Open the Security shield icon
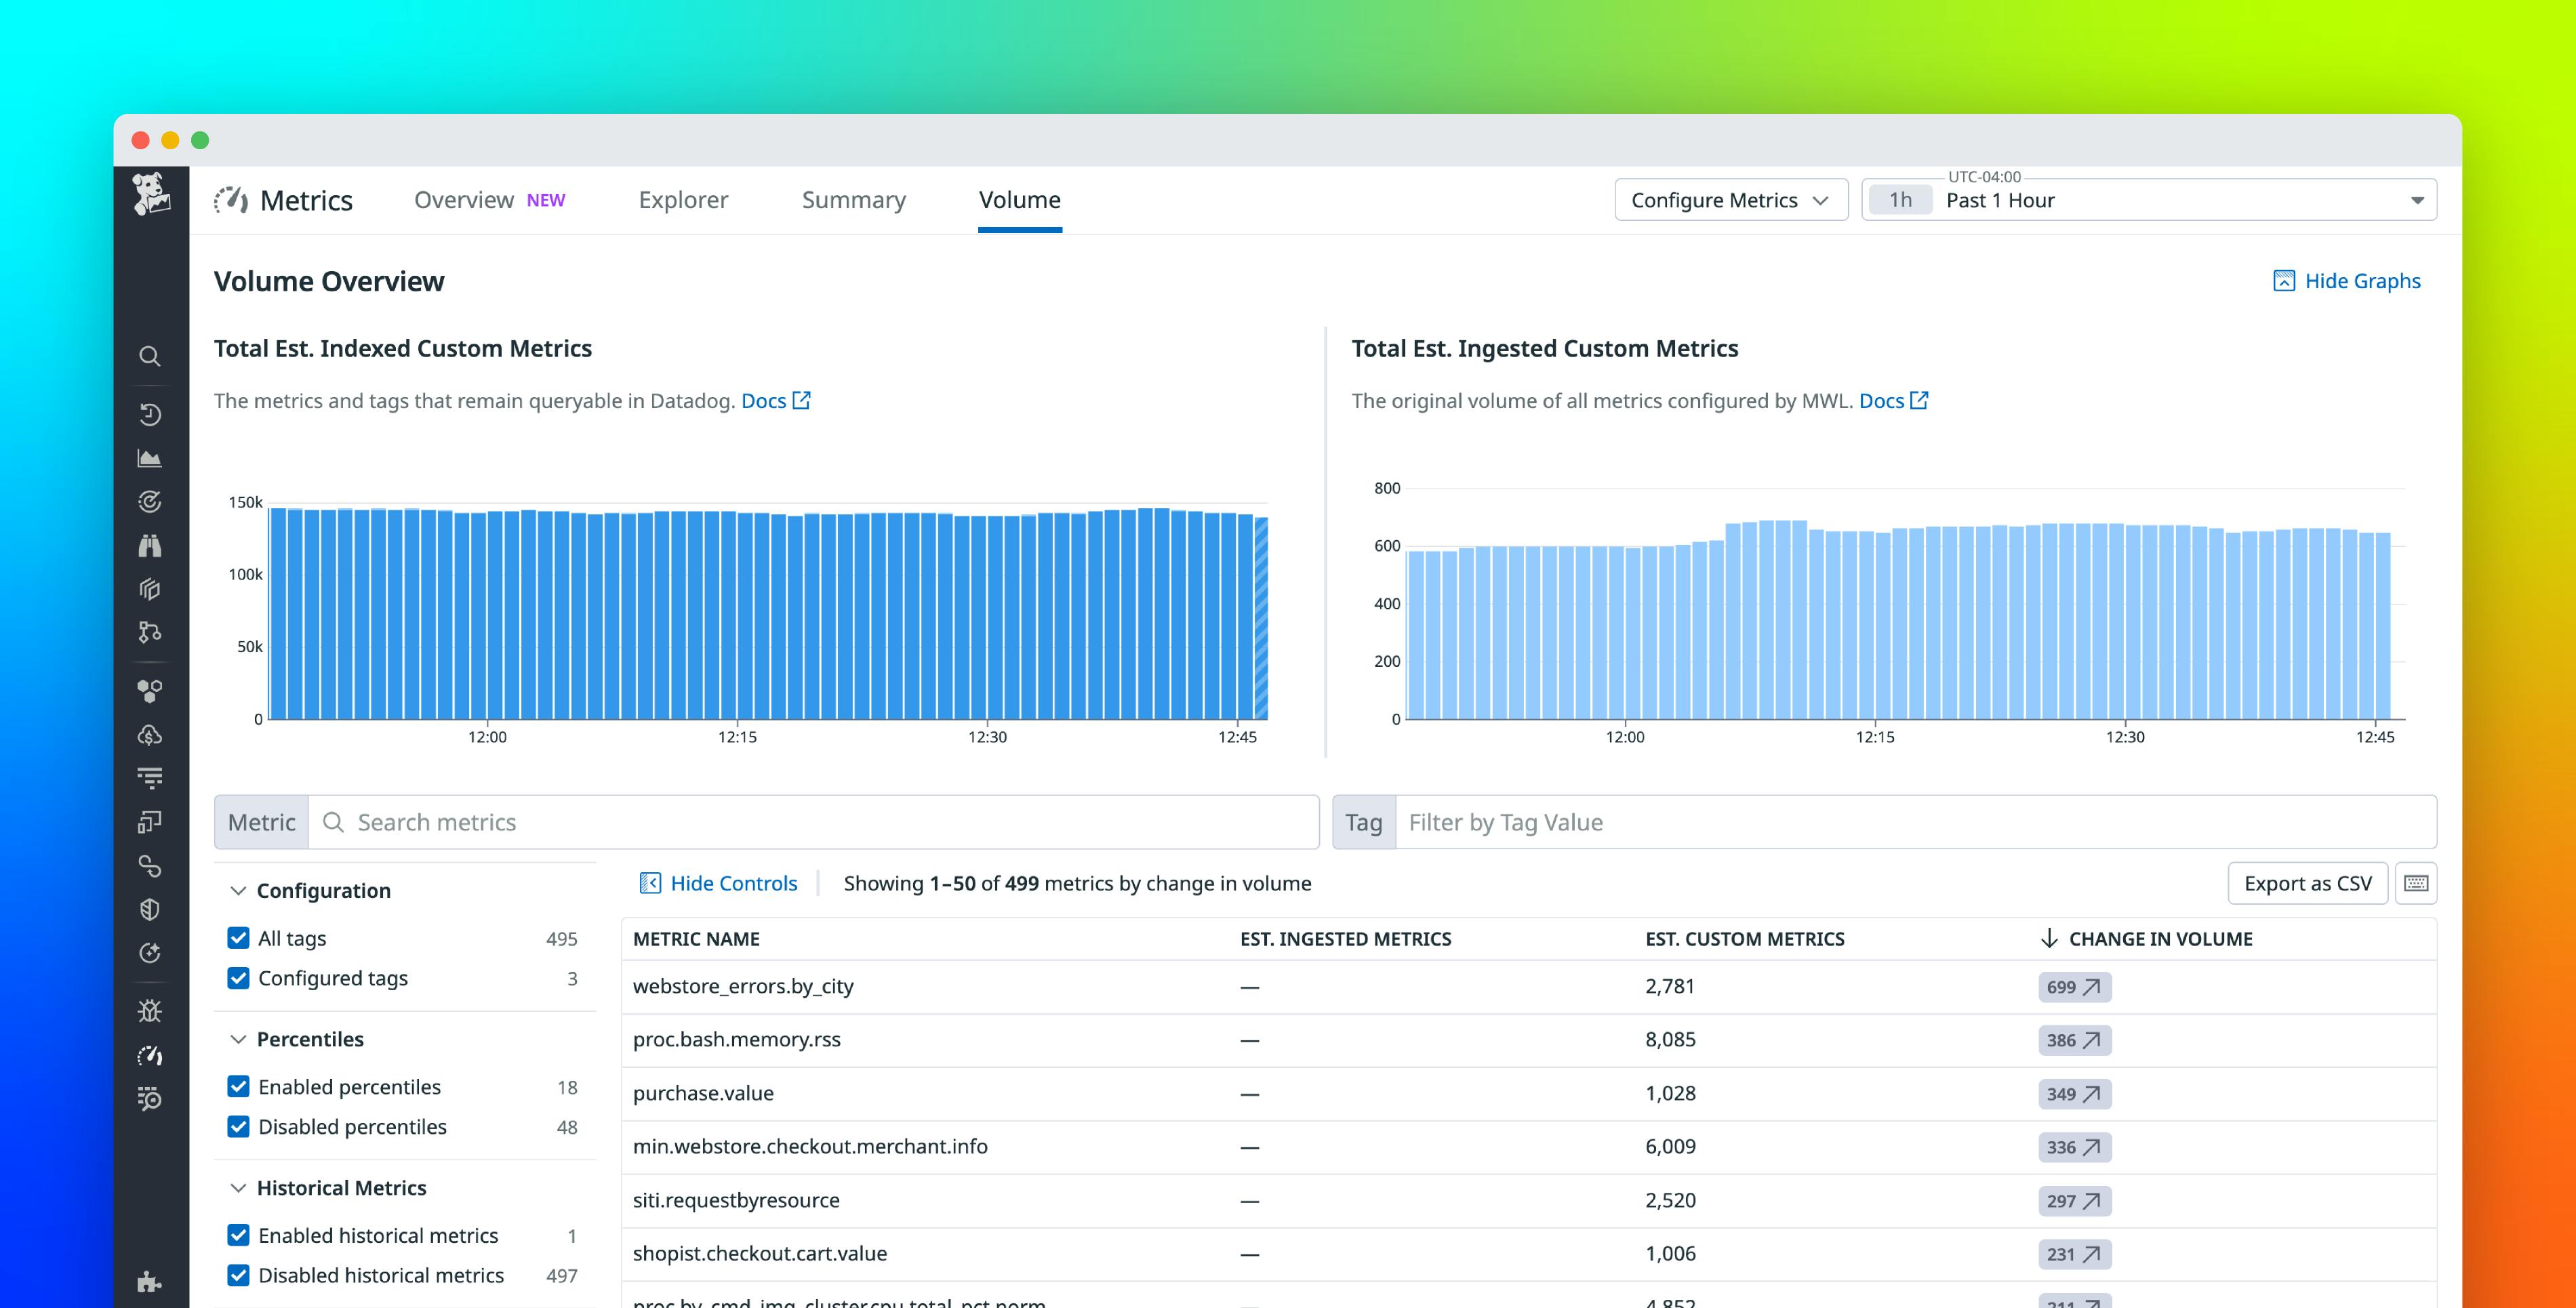 pyautogui.click(x=150, y=910)
